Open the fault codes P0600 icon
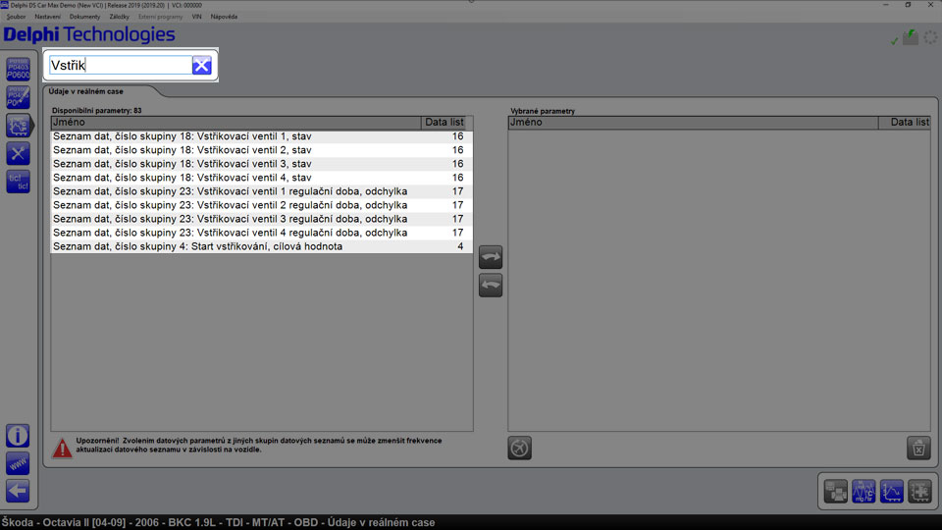Image resolution: width=942 pixels, height=530 pixels. pyautogui.click(x=18, y=70)
